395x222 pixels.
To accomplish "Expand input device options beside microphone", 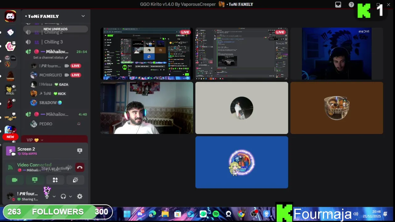I will 54,196.
